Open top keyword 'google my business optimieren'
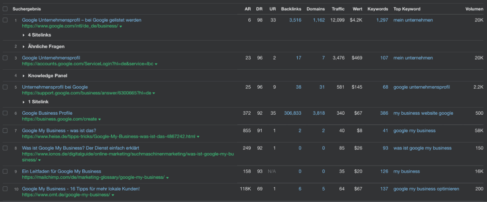 pos(426,189)
